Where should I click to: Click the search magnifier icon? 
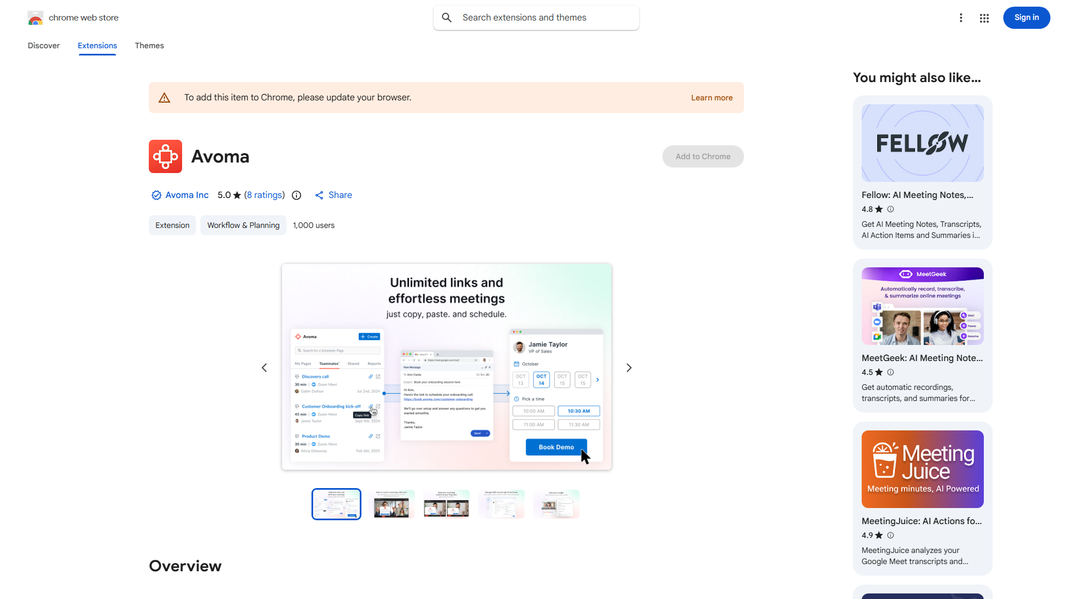pos(447,18)
